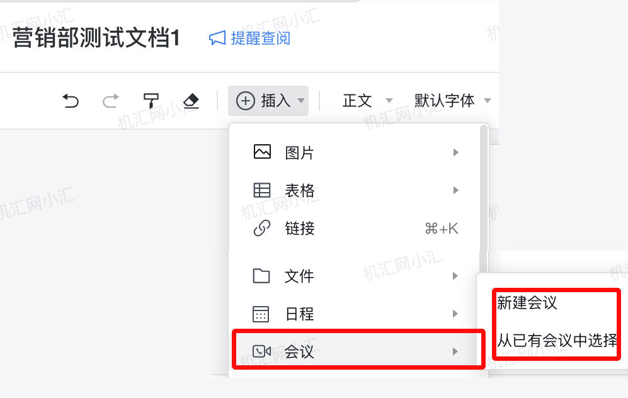Open the 正文 paragraph style dropdown

coord(367,101)
